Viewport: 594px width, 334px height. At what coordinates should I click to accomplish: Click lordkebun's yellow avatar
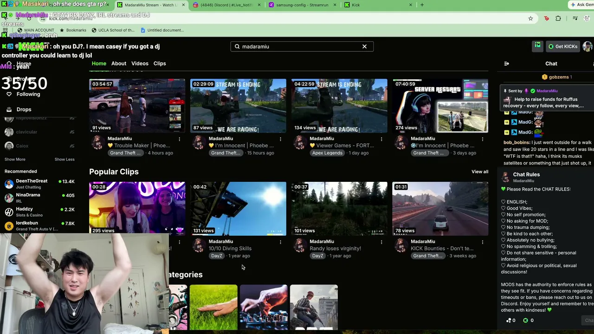click(9, 226)
